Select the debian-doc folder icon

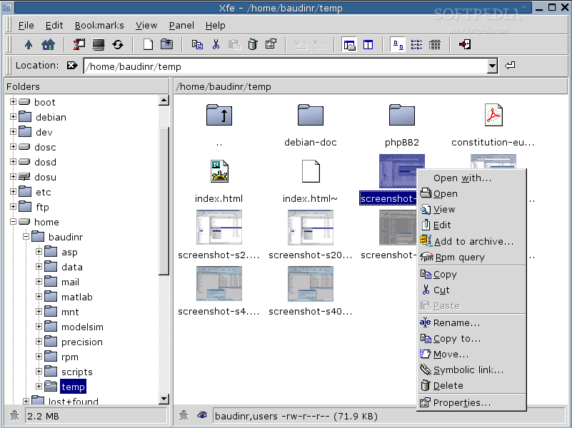pos(311,115)
